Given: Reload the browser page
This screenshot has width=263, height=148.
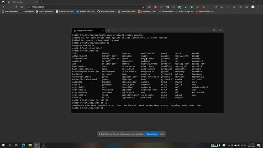Looking at the screenshot, I should coord(16,7).
